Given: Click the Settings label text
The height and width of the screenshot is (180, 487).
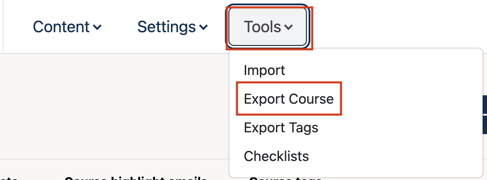Looking at the screenshot, I should coord(166,27).
